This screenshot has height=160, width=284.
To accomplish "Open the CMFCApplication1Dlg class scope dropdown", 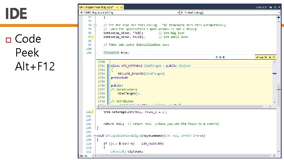I will [x=129, y=13].
